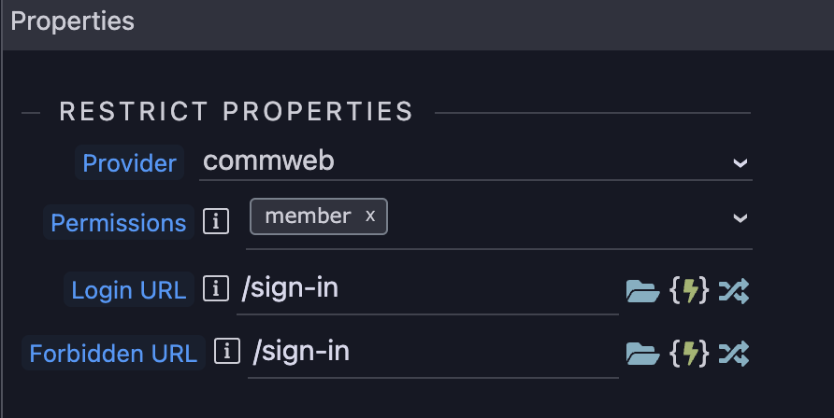Click the Login URL label
834x418 pixels.
coord(129,289)
